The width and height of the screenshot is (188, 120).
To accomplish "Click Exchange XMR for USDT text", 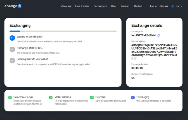I will pos(31,48).
